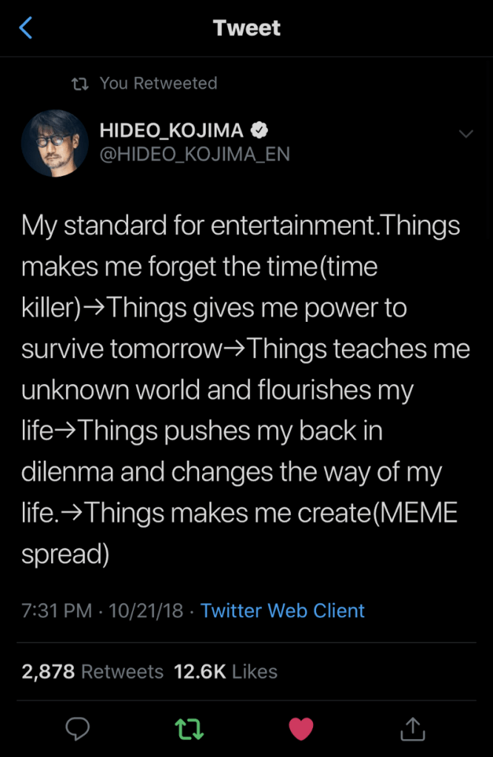
Task: Open Hideo Kojima's profile picture
Action: 55,143
